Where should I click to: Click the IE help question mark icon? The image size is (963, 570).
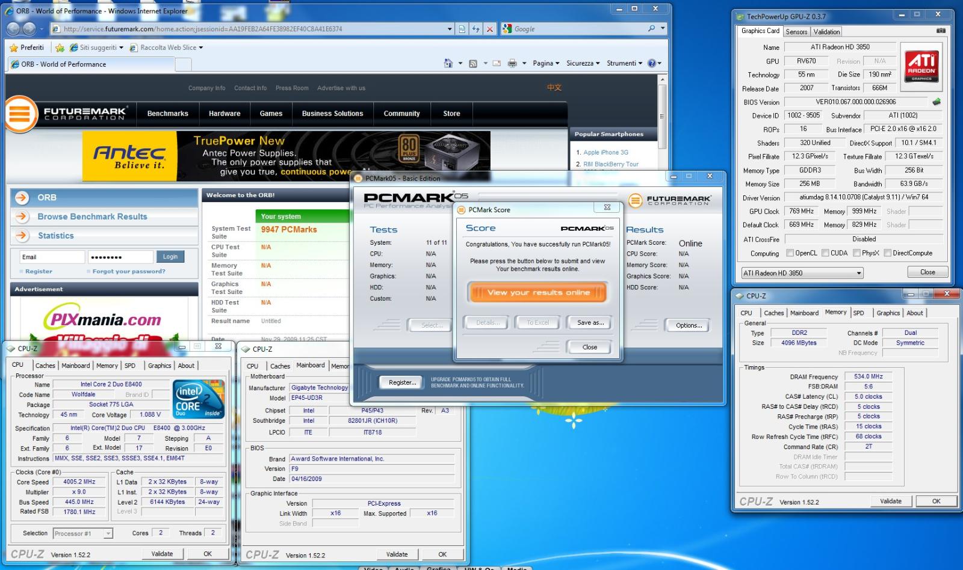coord(651,63)
